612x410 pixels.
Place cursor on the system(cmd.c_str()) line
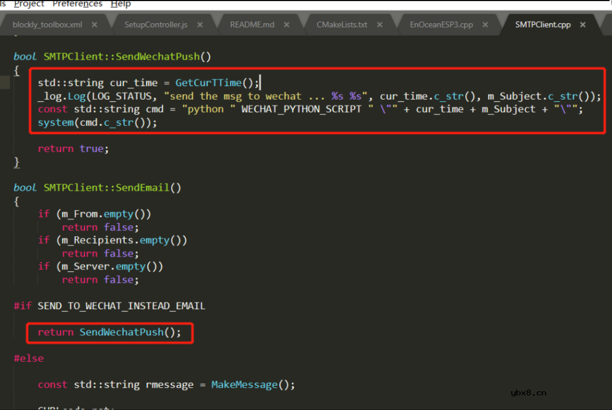(97, 122)
